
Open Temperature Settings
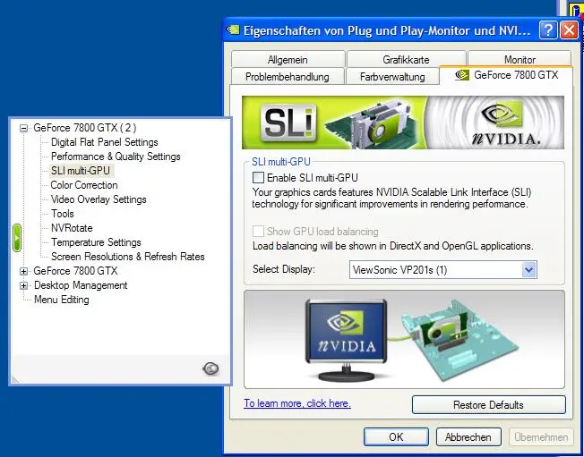96,242
